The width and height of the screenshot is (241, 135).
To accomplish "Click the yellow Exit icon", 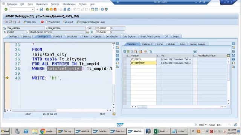I will [x=51, y=9].
